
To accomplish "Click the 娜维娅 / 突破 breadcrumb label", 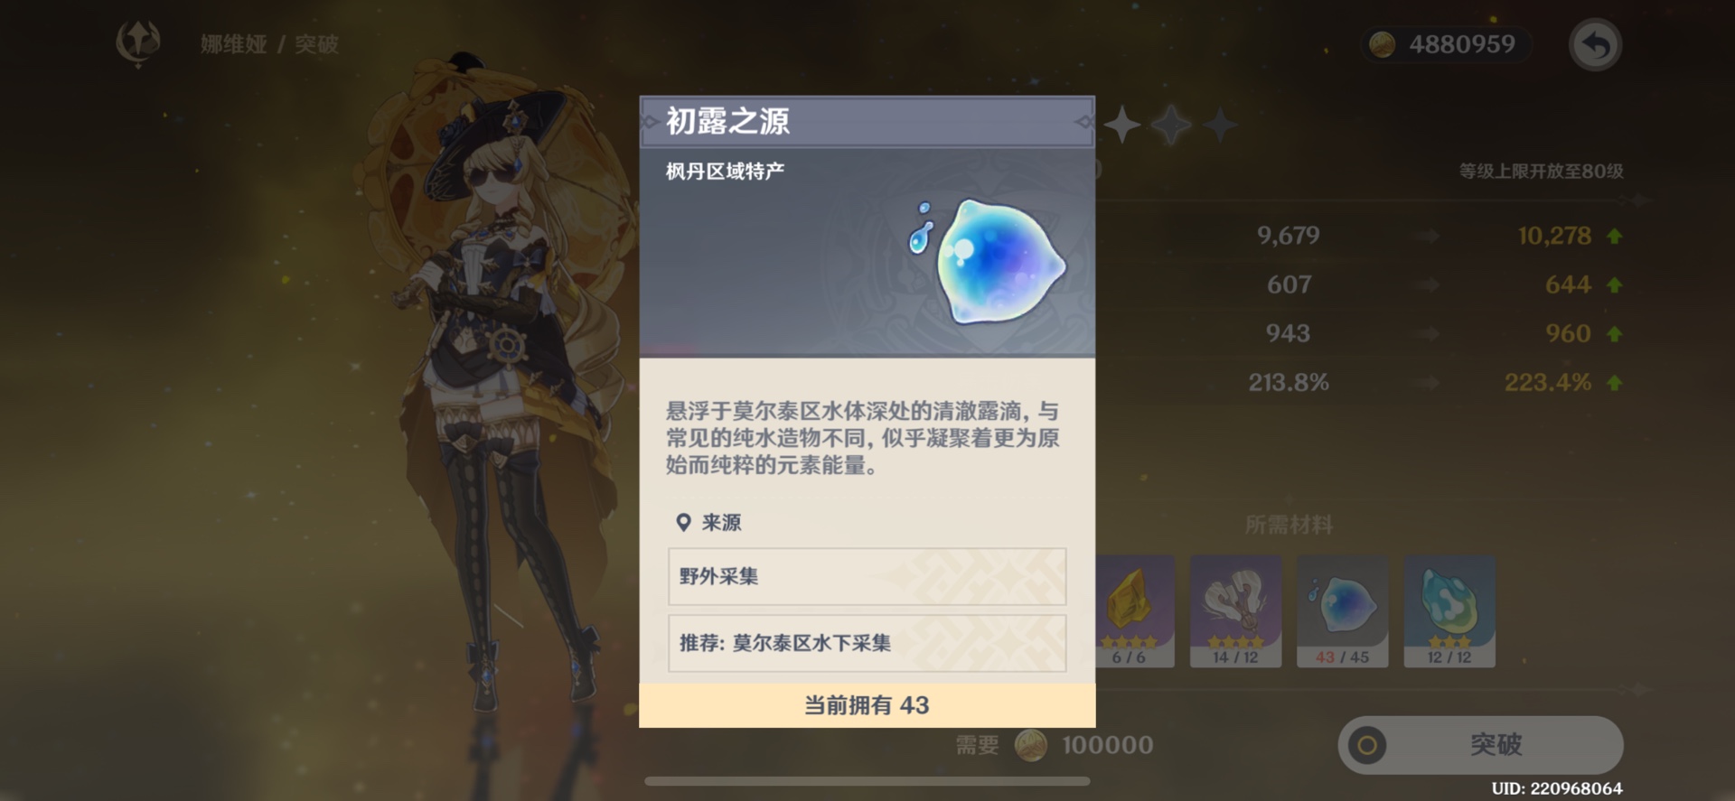I will pos(269,44).
